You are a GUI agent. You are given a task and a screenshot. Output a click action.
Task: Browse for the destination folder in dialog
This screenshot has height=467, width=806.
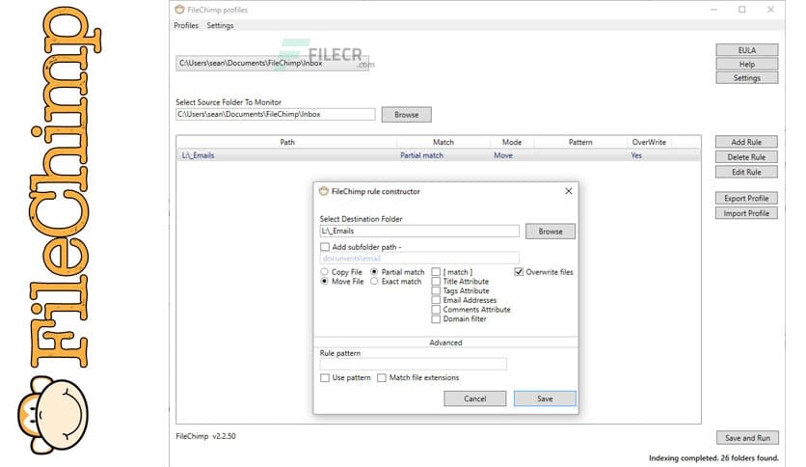[550, 232]
